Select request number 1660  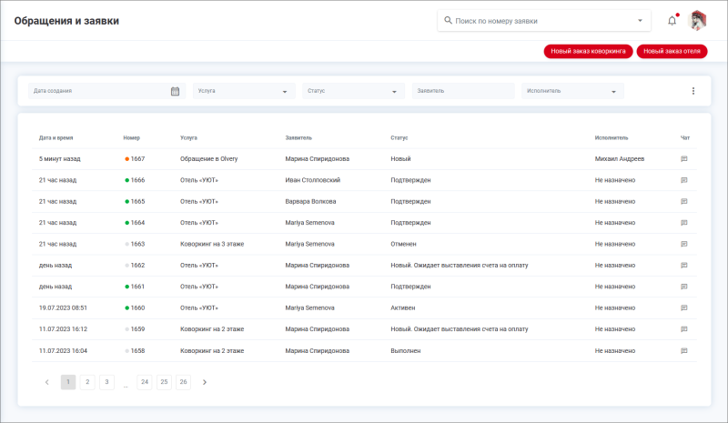(137, 307)
